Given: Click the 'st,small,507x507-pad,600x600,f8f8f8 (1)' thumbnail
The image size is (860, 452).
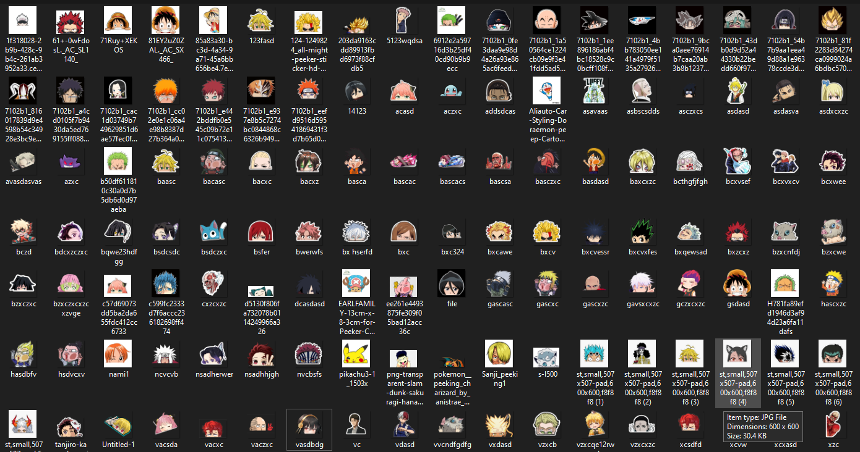Looking at the screenshot, I should tap(594, 354).
